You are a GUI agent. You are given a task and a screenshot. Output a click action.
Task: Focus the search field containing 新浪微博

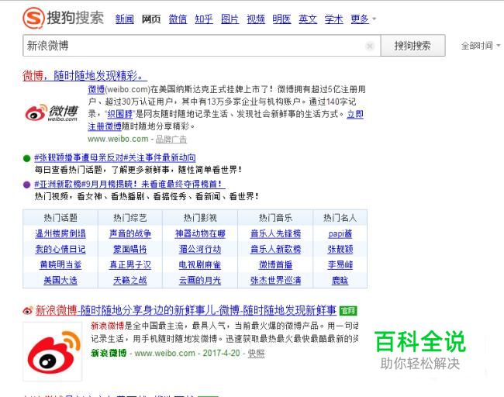click(202, 46)
